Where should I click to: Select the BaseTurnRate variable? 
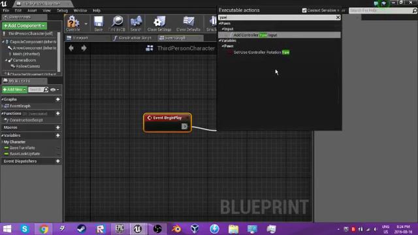(22, 148)
